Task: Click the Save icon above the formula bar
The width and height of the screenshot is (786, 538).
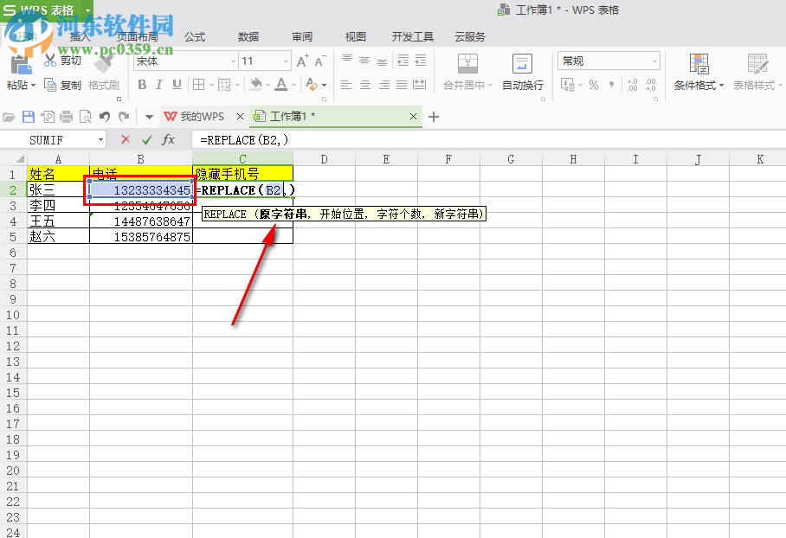Action: [x=29, y=116]
